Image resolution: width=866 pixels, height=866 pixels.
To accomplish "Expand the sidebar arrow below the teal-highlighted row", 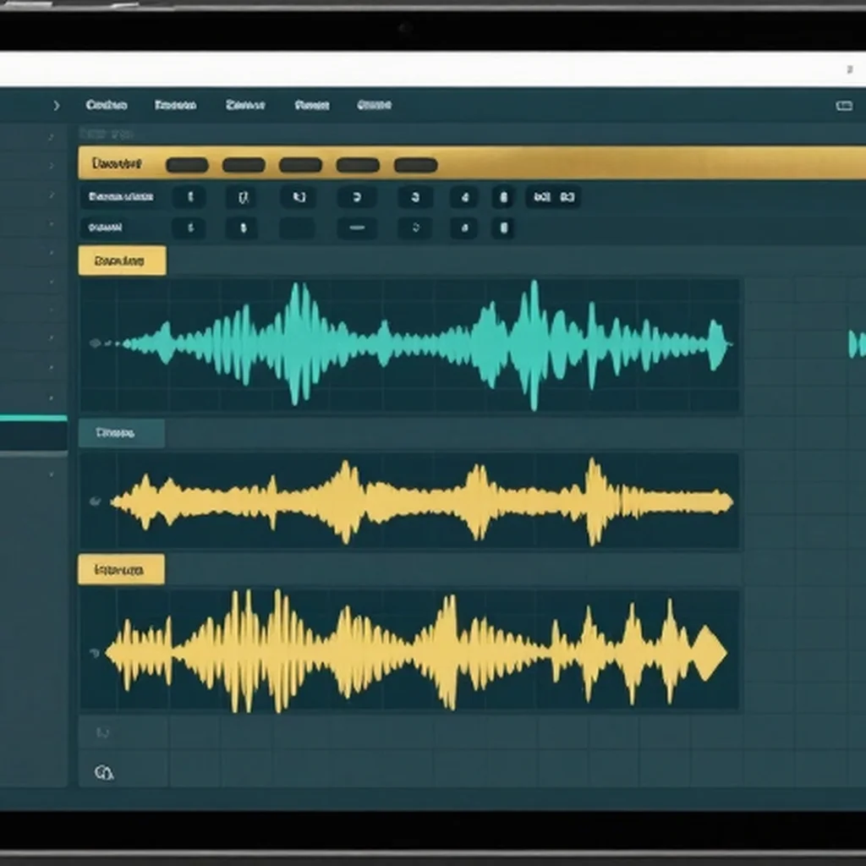I will [x=52, y=474].
